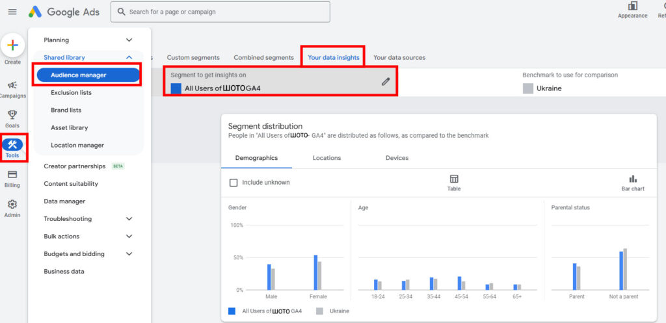The height and width of the screenshot is (323, 666).
Task: Switch to the Locations tab
Action: click(326, 158)
